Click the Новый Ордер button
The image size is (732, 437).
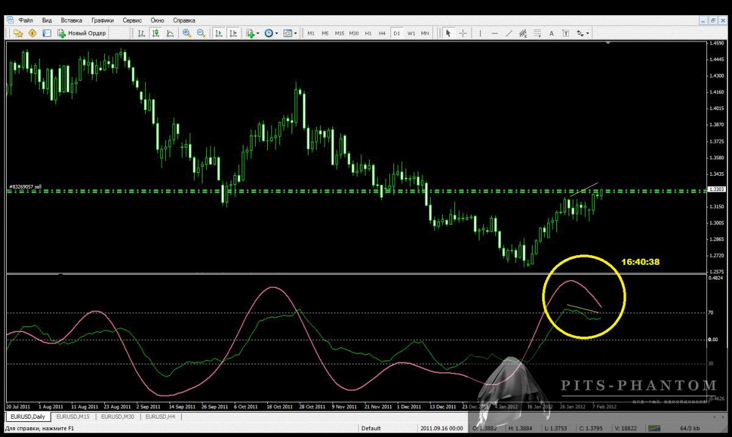point(82,33)
